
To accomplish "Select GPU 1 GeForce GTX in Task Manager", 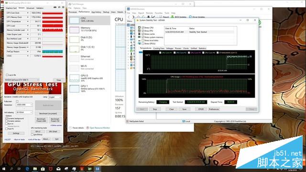I will [x=89, y=88].
